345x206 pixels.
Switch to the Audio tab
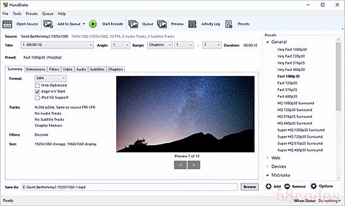tap(81, 69)
